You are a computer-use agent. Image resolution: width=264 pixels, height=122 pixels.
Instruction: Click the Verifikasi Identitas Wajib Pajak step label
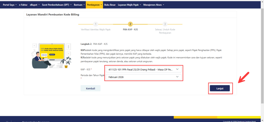tap(96, 30)
